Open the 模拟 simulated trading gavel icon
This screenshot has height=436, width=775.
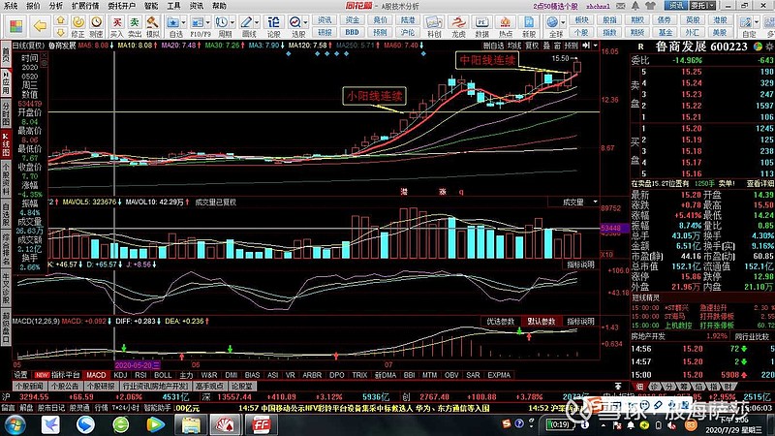click(153, 26)
